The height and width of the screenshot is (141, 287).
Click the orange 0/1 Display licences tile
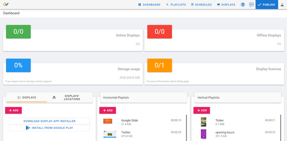(160, 65)
